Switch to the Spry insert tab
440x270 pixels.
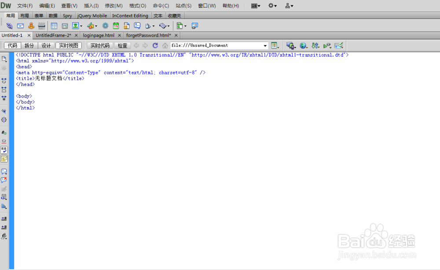click(x=67, y=16)
